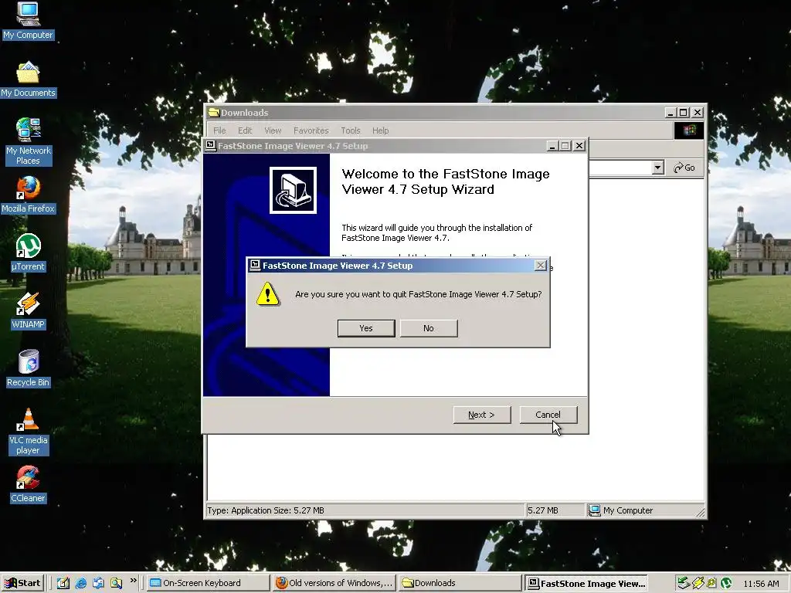Screen dimensions: 791x593
Task: Expand the quick launch overflow chevron
Action: pyautogui.click(x=133, y=581)
